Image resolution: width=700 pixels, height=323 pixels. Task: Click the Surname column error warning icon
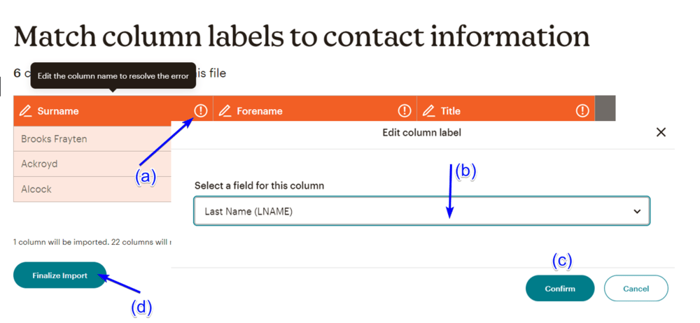pos(201,110)
